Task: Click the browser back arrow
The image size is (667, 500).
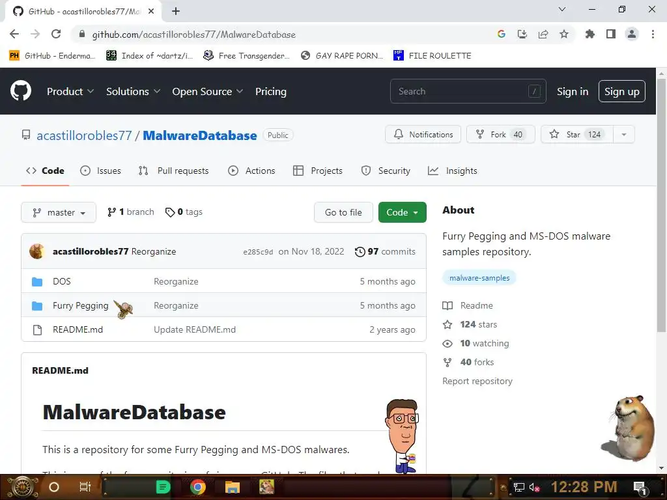Action: click(x=14, y=34)
